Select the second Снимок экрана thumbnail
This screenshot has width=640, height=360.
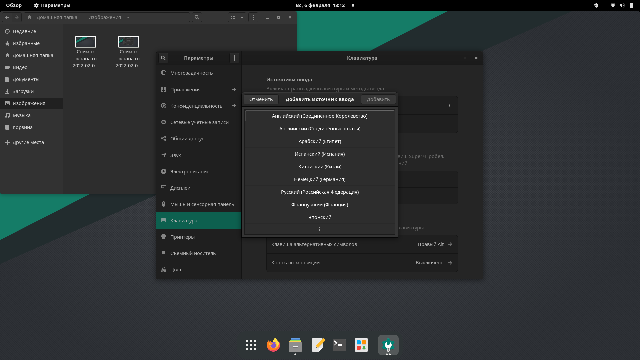(129, 42)
